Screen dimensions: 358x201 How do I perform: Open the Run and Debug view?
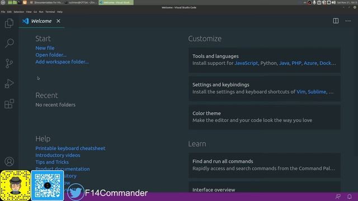point(9,84)
